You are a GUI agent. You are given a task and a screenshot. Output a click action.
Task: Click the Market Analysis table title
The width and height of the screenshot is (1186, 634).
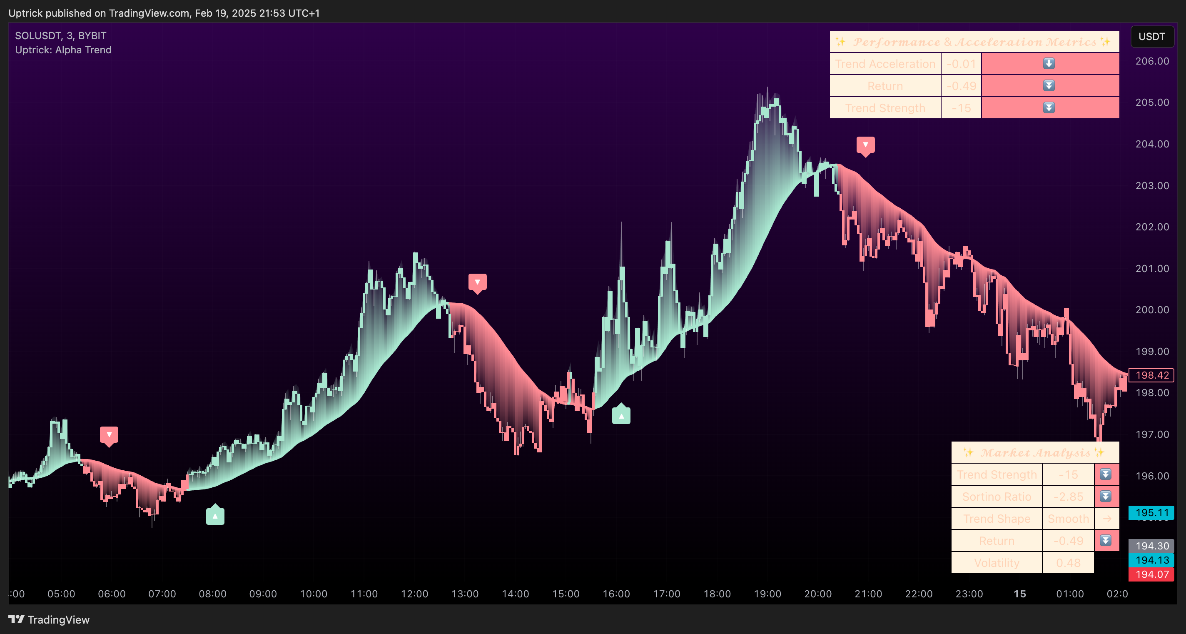pyautogui.click(x=1035, y=453)
